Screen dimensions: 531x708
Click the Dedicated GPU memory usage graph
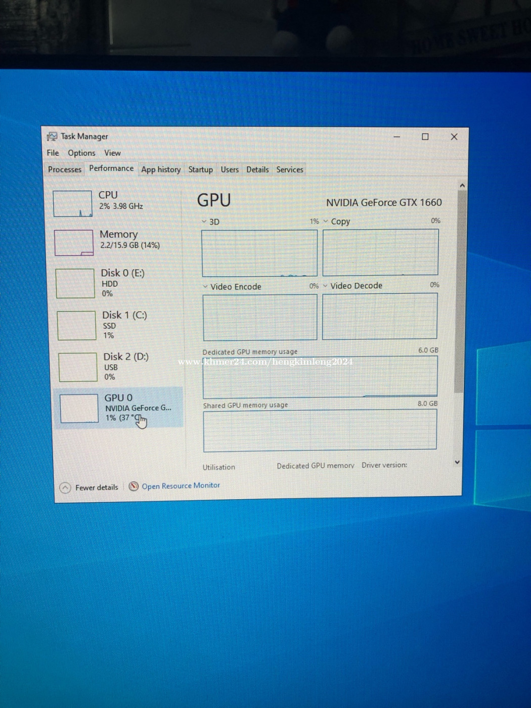[x=320, y=377]
